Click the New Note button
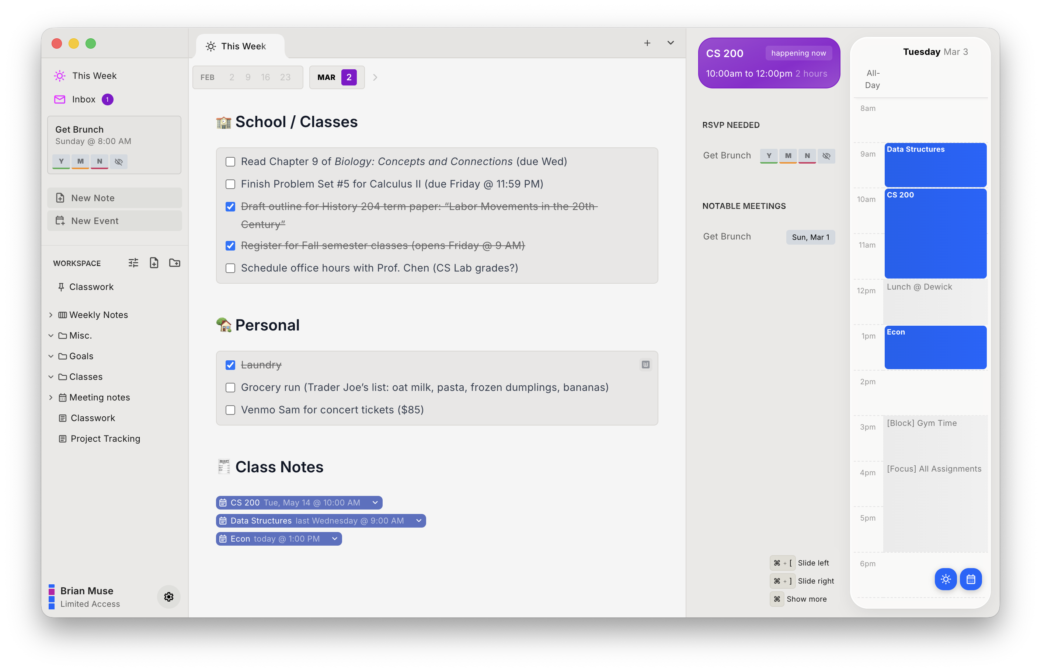Screen dimensions: 1041x672 [114, 198]
